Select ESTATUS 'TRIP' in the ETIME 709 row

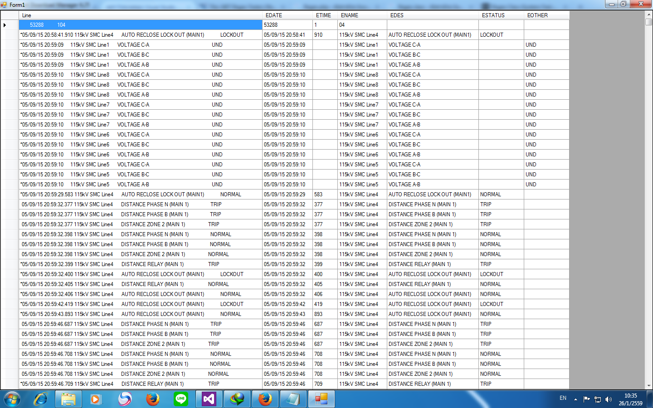(x=501, y=384)
